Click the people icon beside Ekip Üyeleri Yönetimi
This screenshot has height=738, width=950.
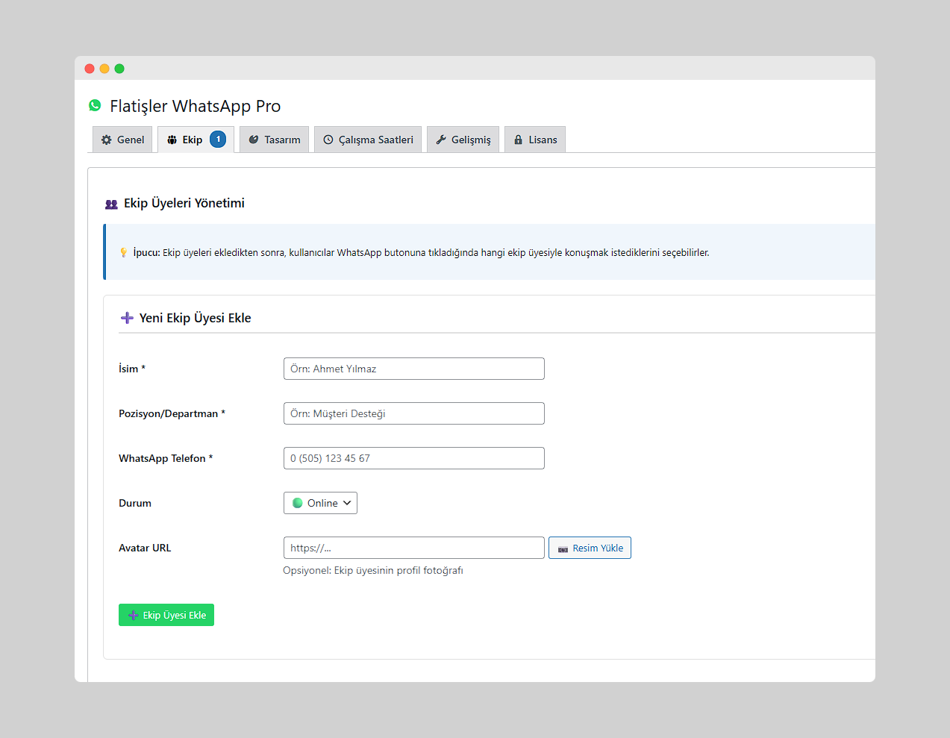(111, 203)
